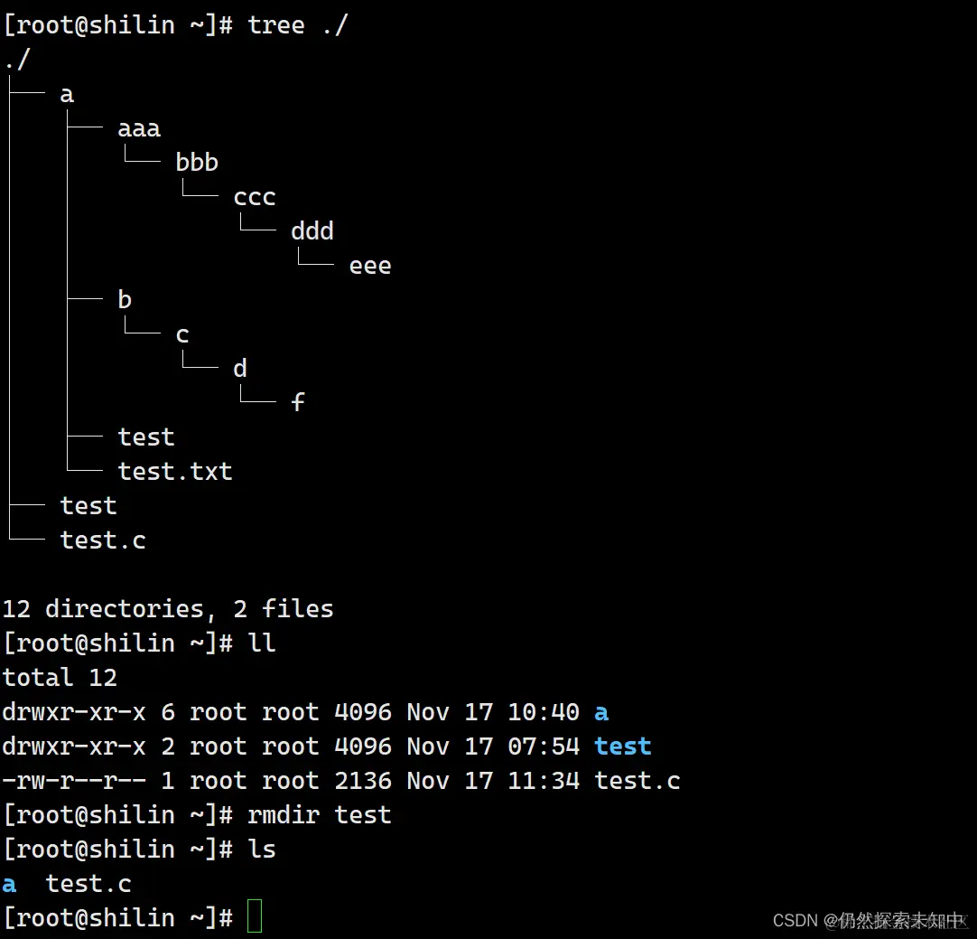This screenshot has width=977, height=939.
Task: Click the 'tree ./' command text
Action: pos(298,25)
